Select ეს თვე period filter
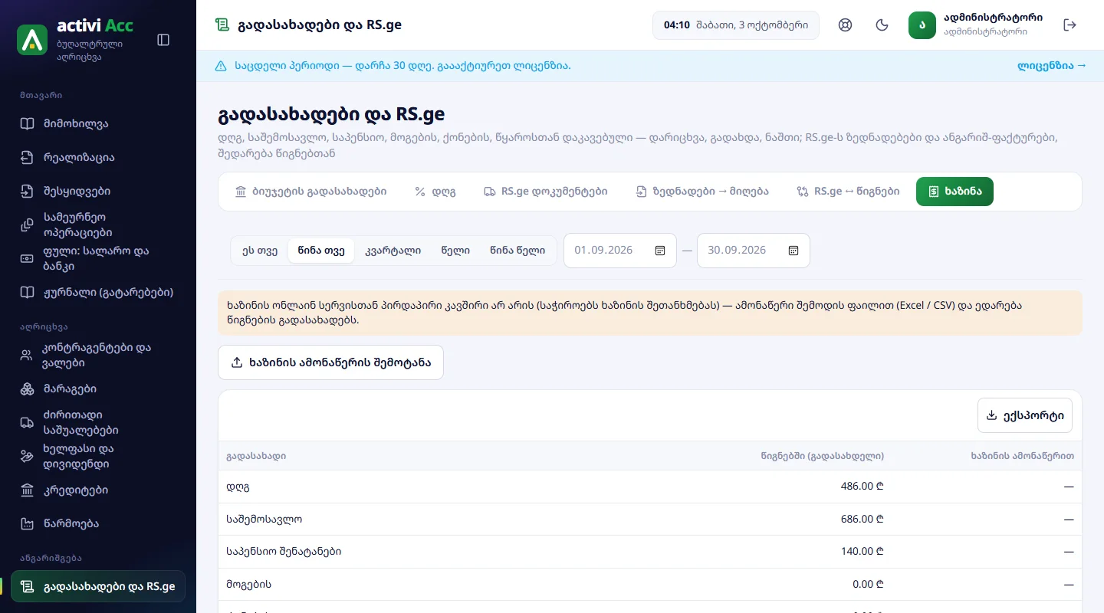 pos(260,251)
